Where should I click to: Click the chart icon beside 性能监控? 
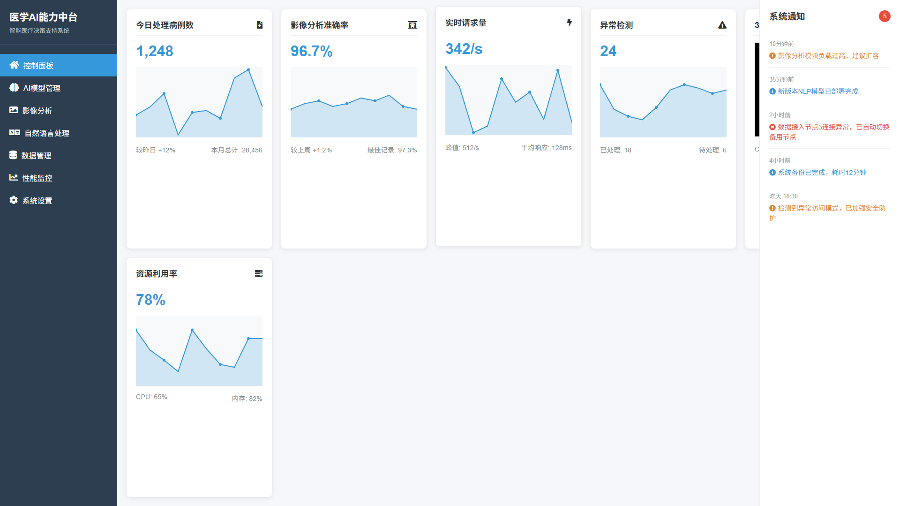(x=14, y=178)
